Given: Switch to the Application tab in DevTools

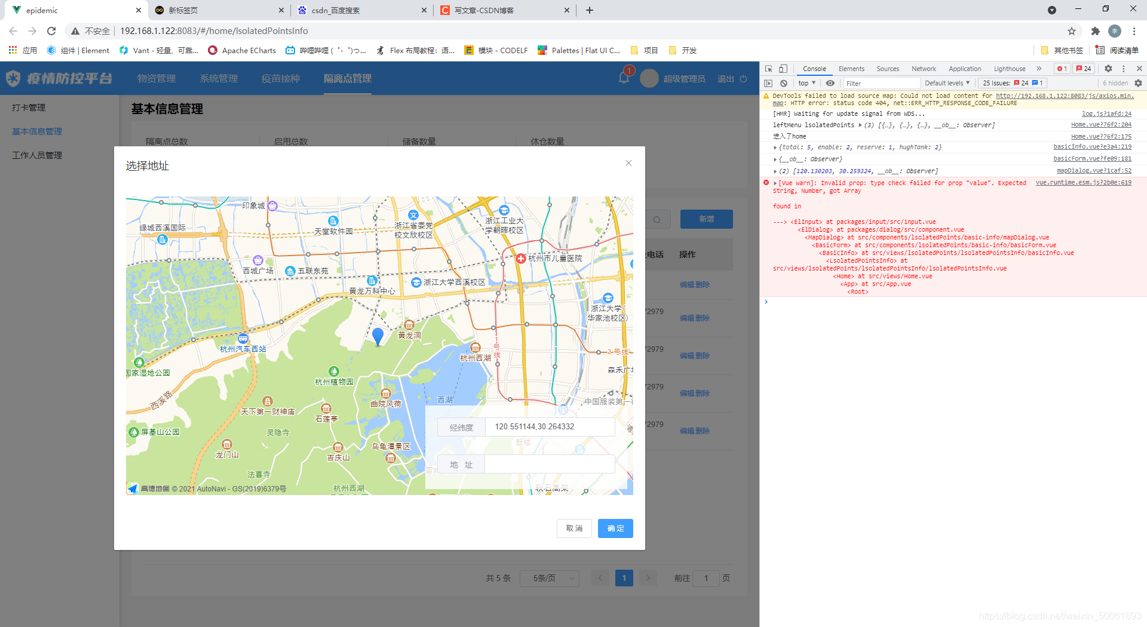Looking at the screenshot, I should (965, 69).
